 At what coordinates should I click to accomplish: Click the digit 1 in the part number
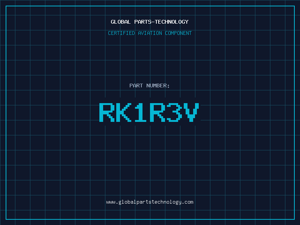point(141,112)
